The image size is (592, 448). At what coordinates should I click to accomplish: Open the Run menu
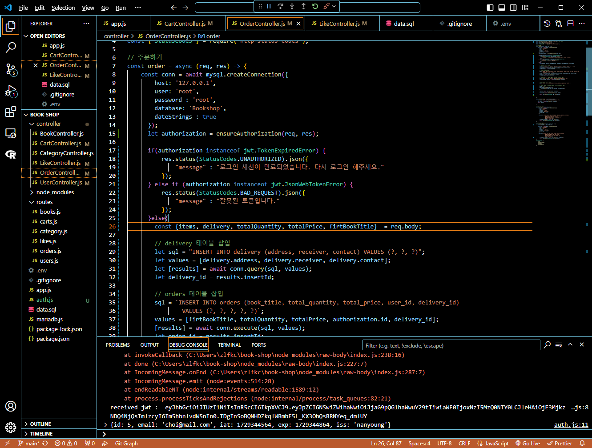tap(121, 8)
